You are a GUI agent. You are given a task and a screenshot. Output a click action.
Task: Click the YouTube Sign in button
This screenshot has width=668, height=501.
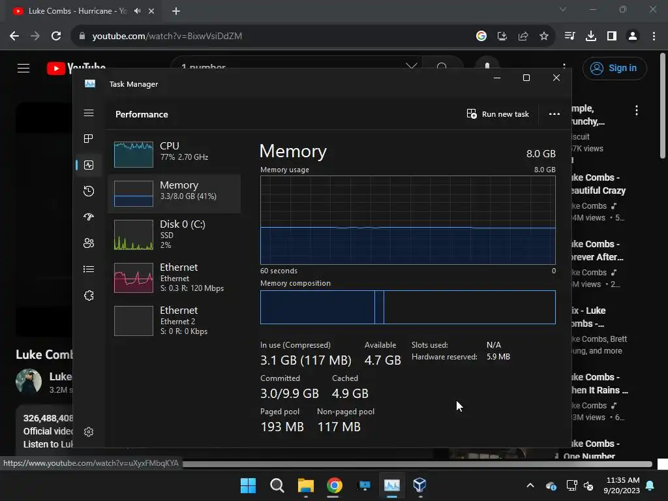click(615, 68)
